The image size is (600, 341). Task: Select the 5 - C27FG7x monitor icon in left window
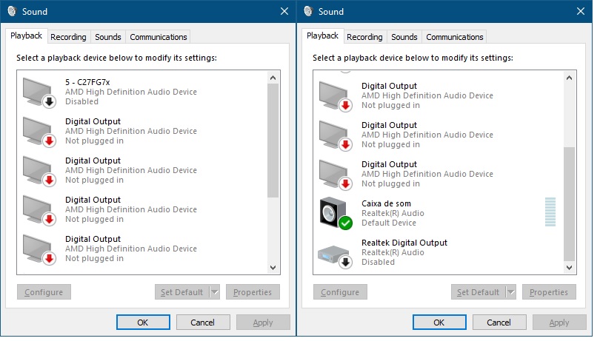[x=39, y=93]
